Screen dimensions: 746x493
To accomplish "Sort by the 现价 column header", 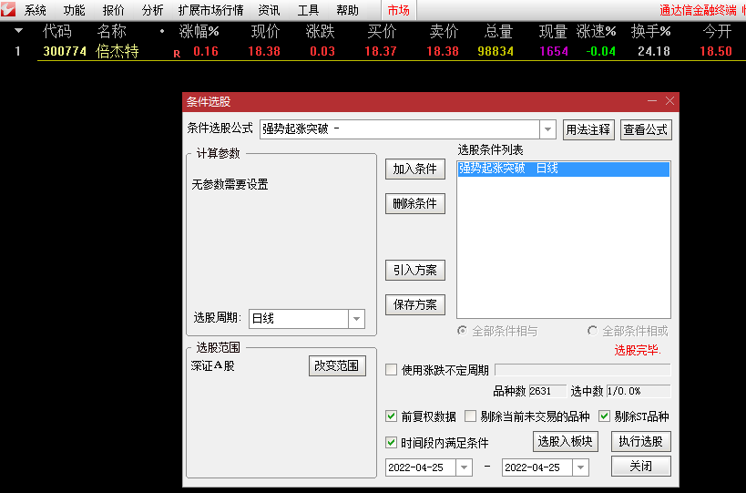I will pos(265,31).
